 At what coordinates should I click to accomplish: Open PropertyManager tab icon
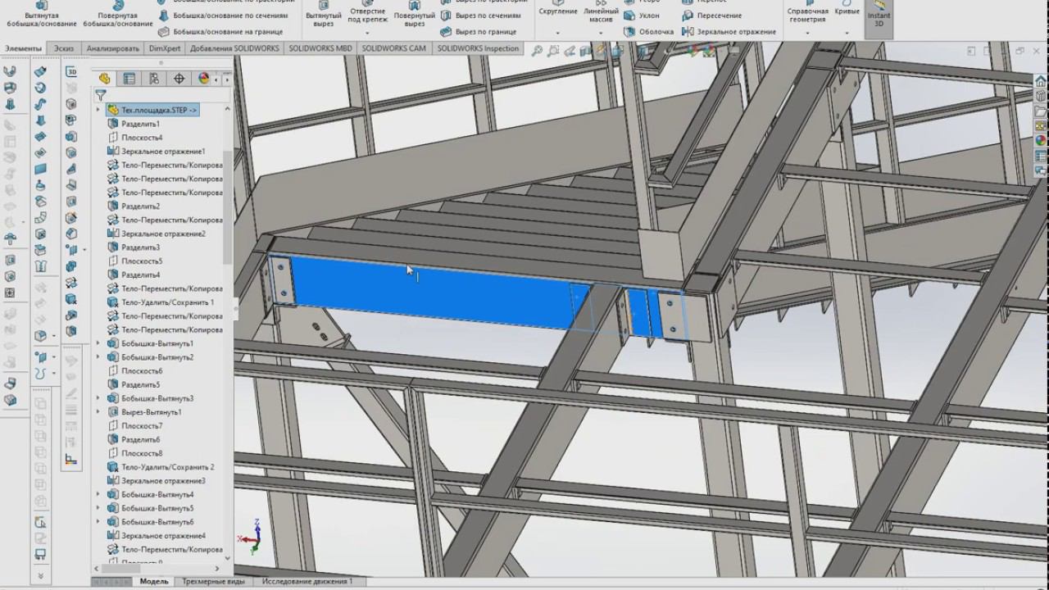[x=129, y=79]
